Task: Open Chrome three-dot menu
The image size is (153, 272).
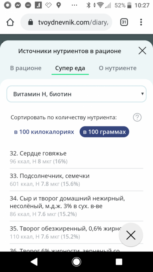Action: pyautogui.click(x=141, y=22)
